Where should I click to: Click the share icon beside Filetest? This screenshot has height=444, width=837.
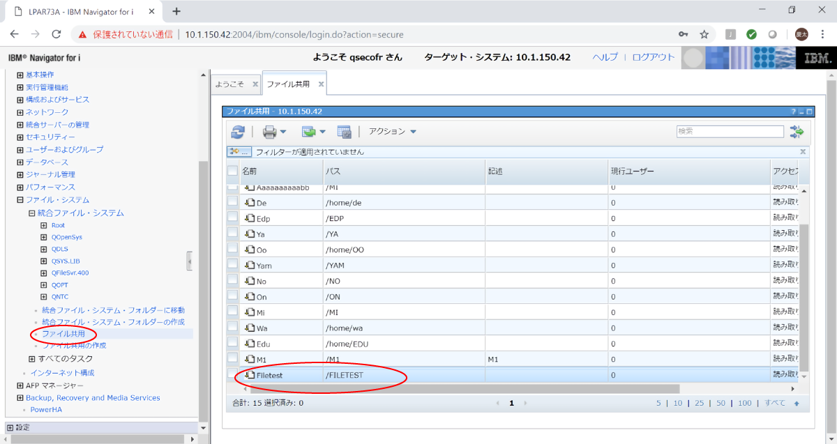click(x=250, y=375)
